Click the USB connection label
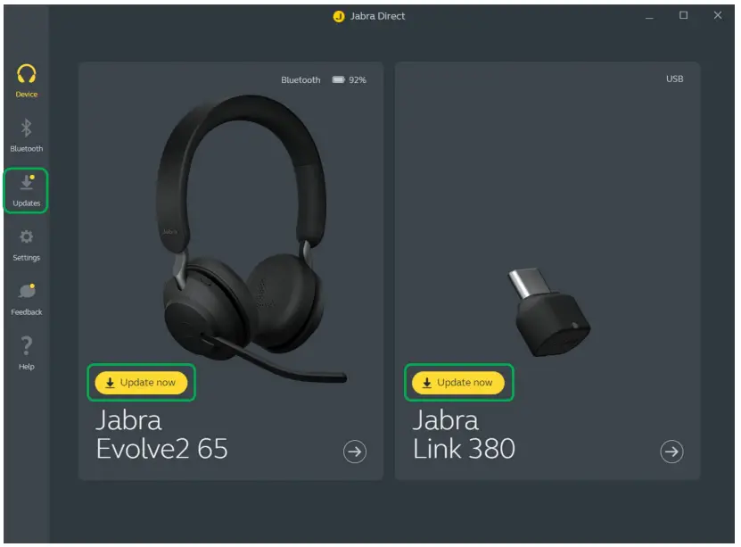The image size is (741, 547). (x=674, y=79)
